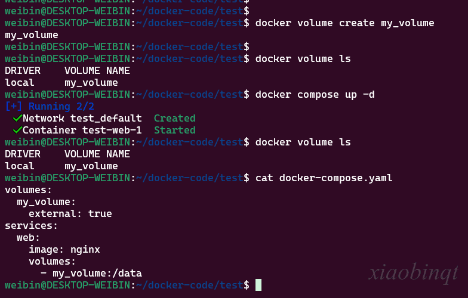Click the "services:" YAML key

tap(31, 226)
